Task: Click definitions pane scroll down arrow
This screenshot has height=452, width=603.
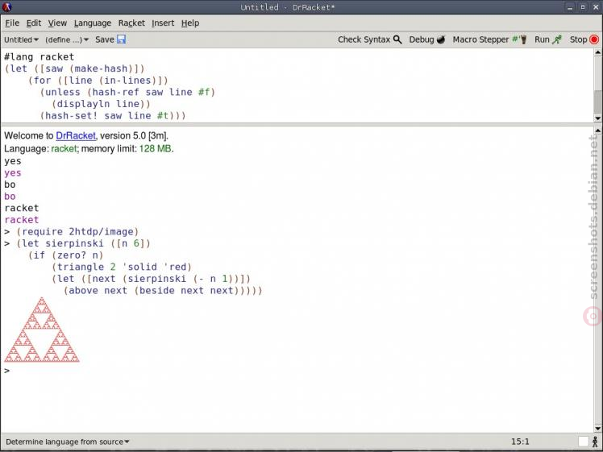Action: pos(597,118)
